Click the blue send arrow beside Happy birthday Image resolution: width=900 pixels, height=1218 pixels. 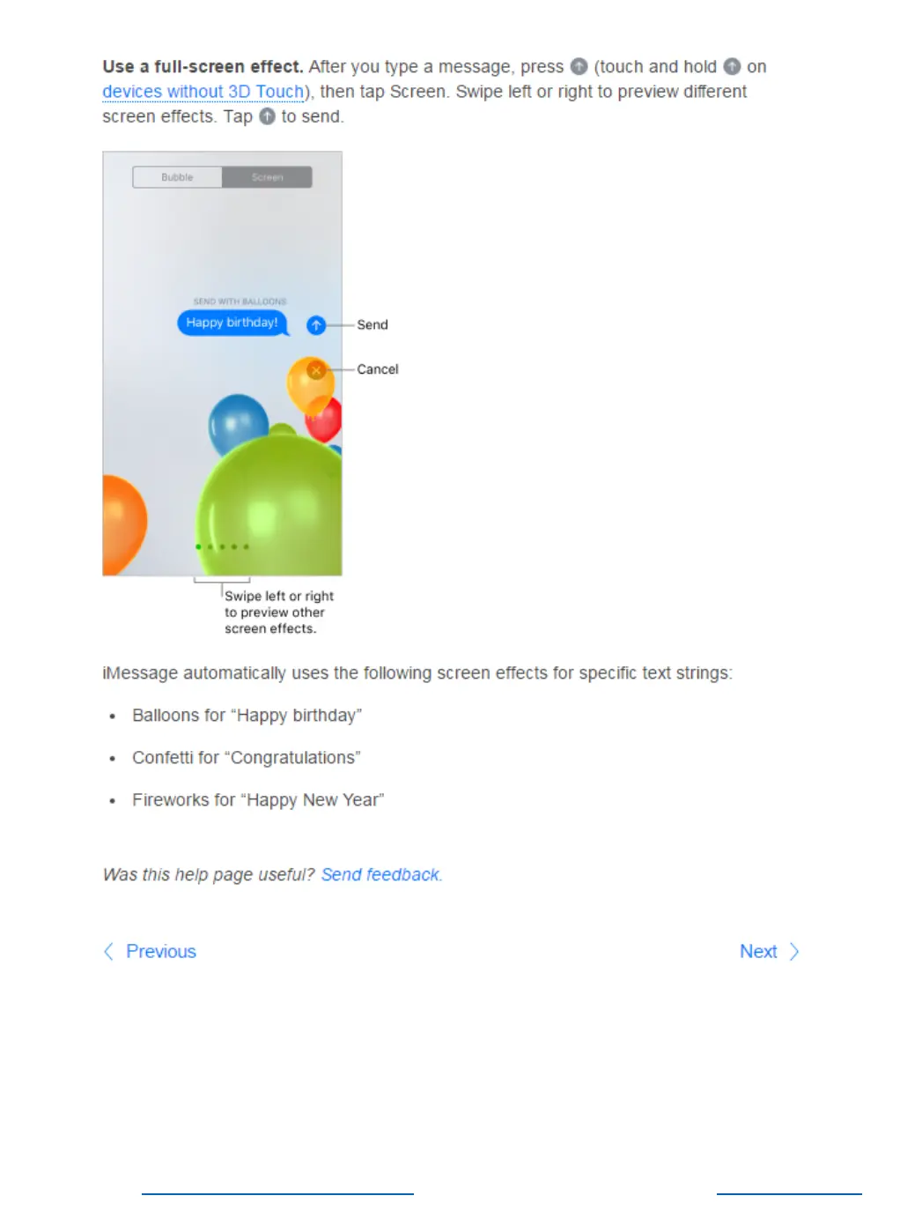[316, 325]
